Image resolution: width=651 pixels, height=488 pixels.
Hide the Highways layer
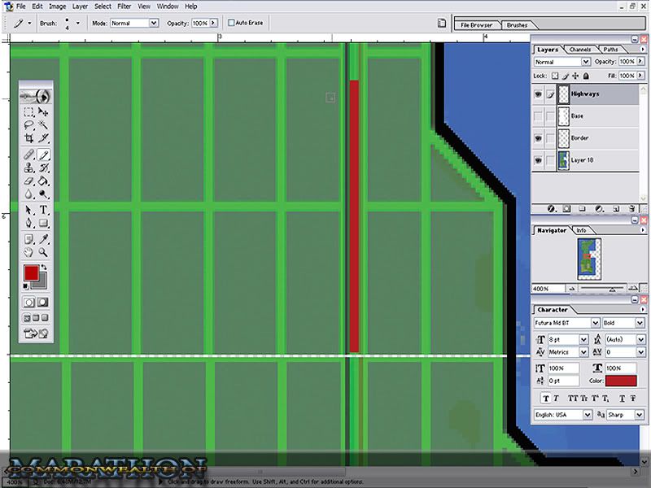538,94
